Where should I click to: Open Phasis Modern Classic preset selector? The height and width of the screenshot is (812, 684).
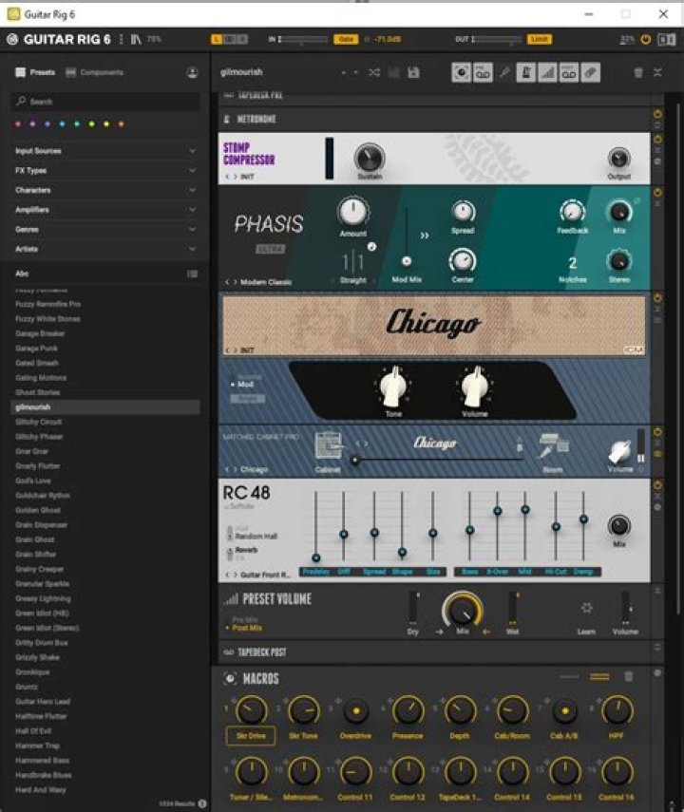266,282
